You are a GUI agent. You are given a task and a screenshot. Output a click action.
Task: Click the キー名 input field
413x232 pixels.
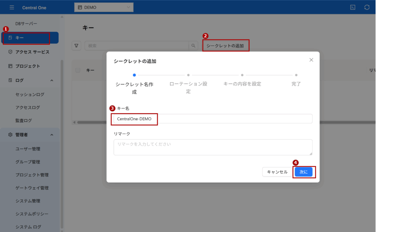point(213,119)
